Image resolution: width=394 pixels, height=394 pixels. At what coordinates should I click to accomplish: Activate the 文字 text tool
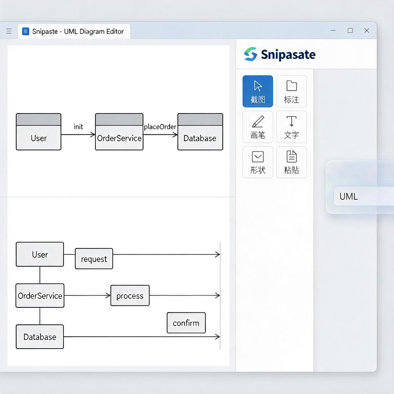pyautogui.click(x=292, y=127)
